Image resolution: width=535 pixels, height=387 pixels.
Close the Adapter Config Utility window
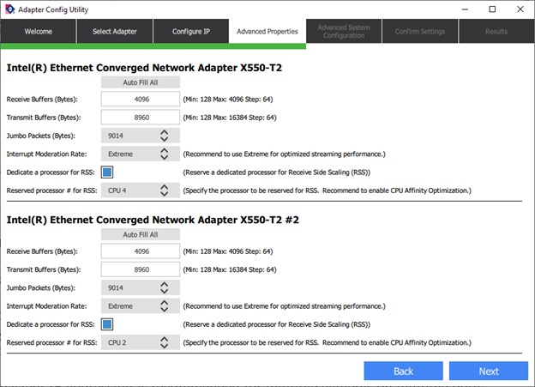520,9
